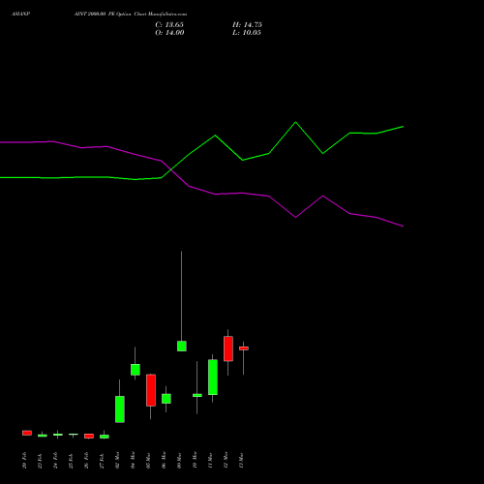
Task: Click the 'ASIANP' symbol text at top left
Action: (20, 15)
